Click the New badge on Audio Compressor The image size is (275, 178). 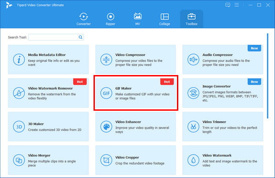pos(254,48)
